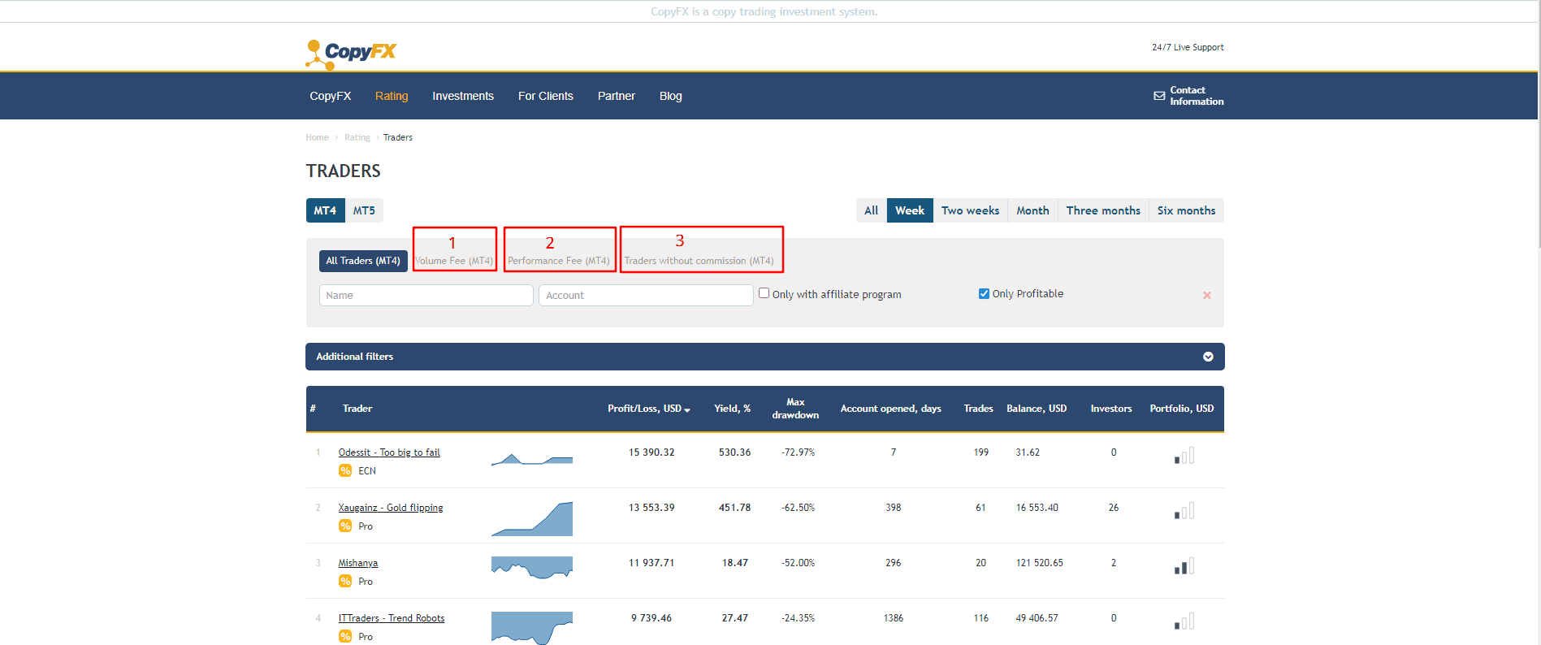
Task: Click the Trader column header
Action: 357,409
